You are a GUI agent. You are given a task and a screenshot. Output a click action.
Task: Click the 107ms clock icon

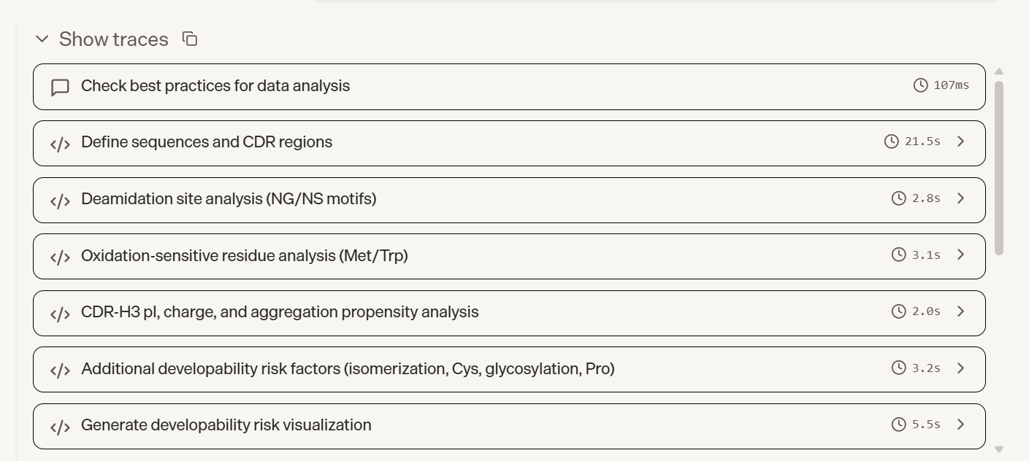click(x=921, y=85)
